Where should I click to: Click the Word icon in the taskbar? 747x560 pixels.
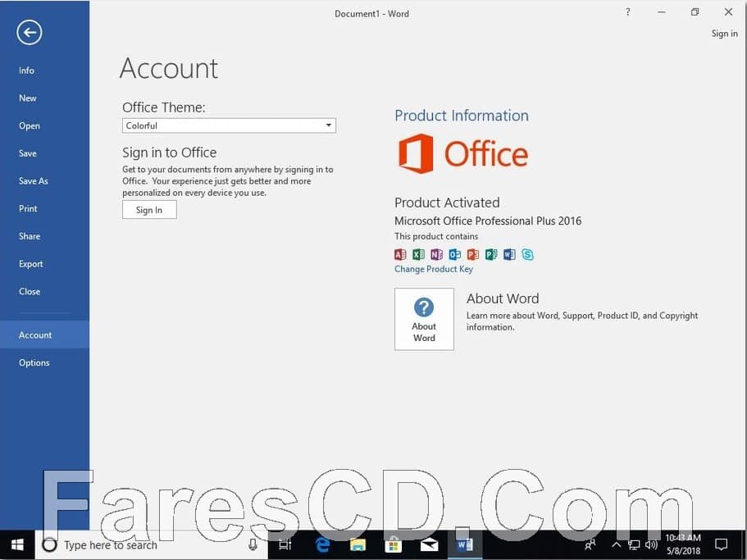(464, 544)
